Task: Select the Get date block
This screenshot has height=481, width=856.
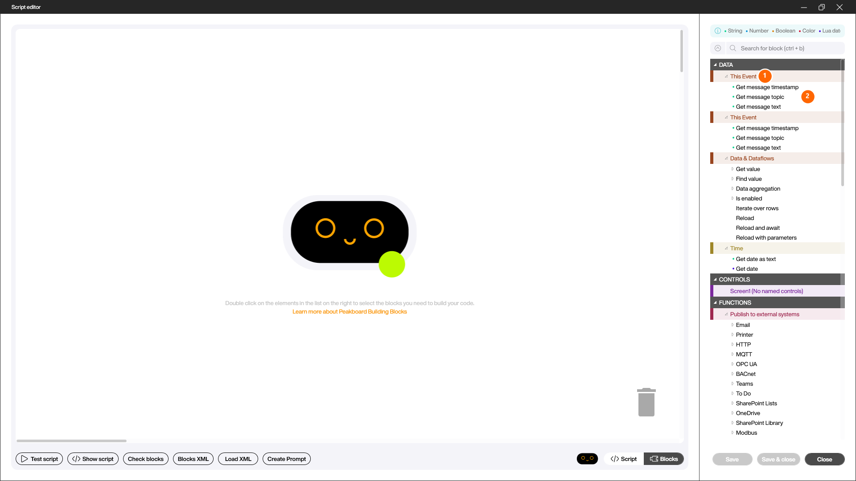Action: click(x=747, y=269)
